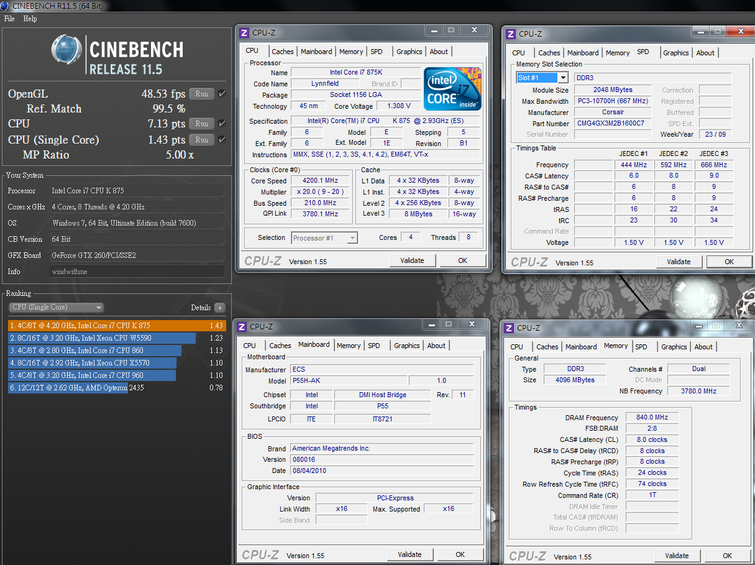The height and width of the screenshot is (565, 755).
Task: Open Memory tab in the CPU-Z SPD window
Action: pos(618,53)
